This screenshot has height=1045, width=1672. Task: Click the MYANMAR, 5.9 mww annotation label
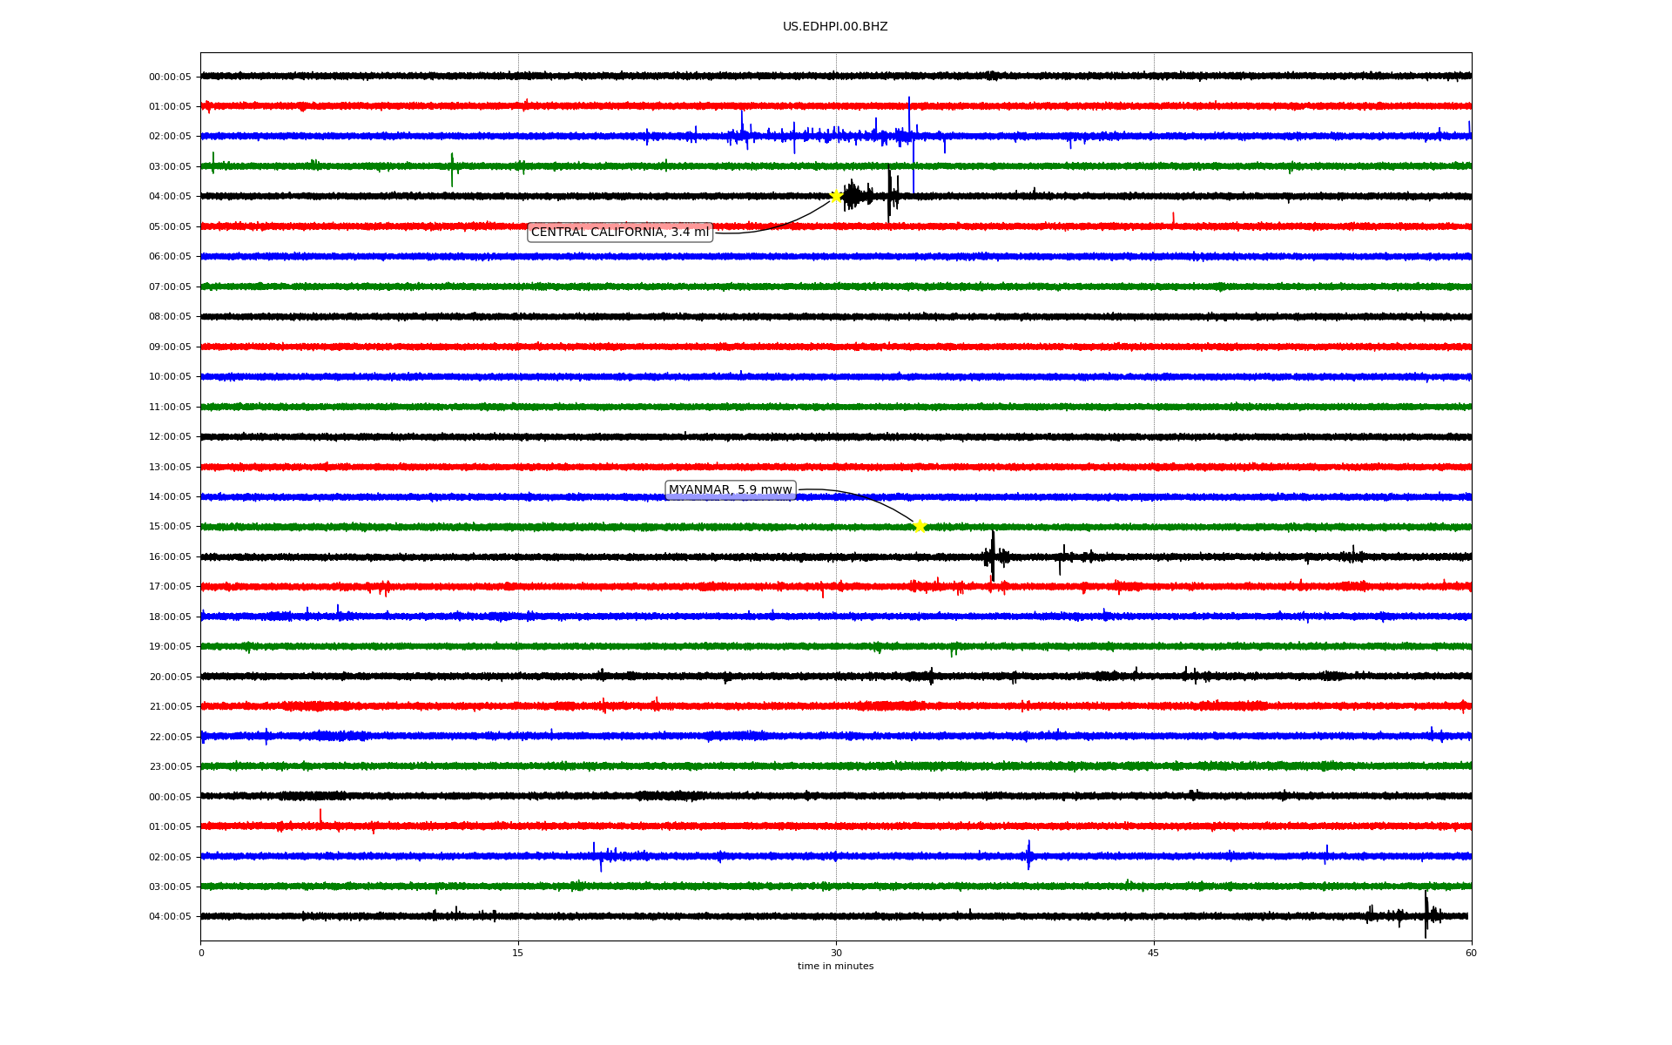pos(730,490)
